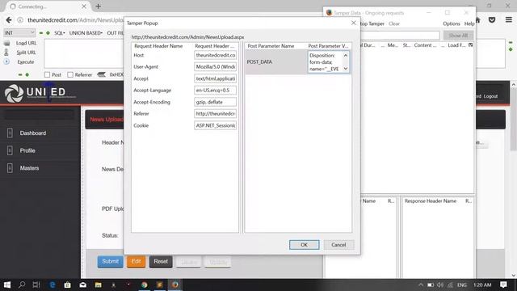Open Sublime Text from taskbar
This screenshot has width=517, height=291.
pos(160,285)
